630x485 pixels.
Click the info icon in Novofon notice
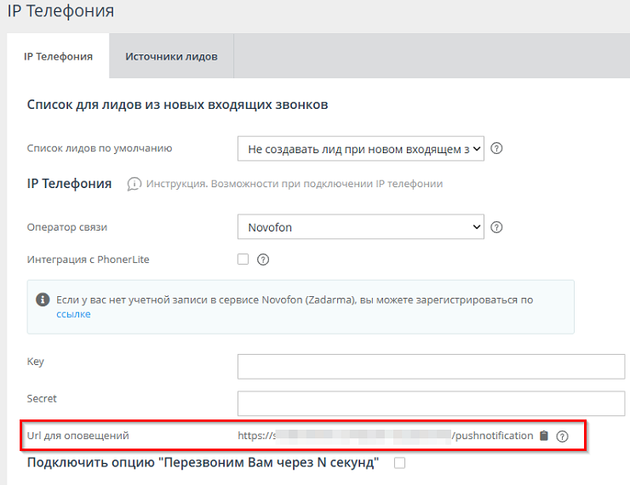click(42, 300)
